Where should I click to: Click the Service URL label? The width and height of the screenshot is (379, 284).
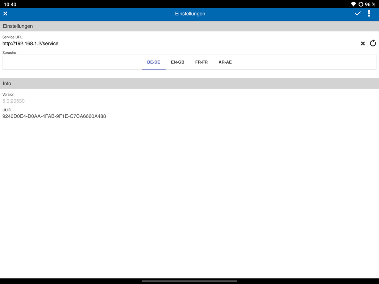click(x=13, y=37)
